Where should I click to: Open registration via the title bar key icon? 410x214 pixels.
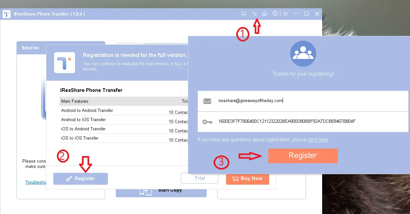coord(254,14)
